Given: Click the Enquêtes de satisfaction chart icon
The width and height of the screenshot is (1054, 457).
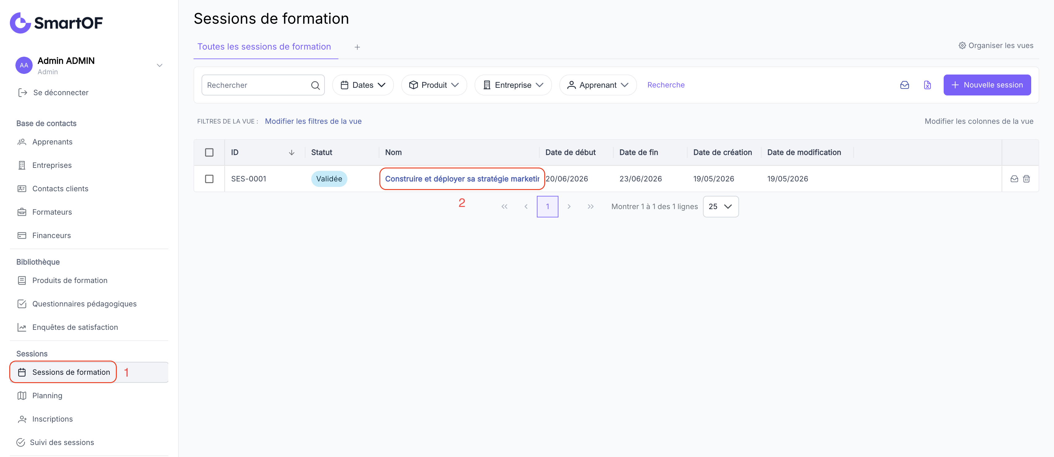Looking at the screenshot, I should coord(22,327).
